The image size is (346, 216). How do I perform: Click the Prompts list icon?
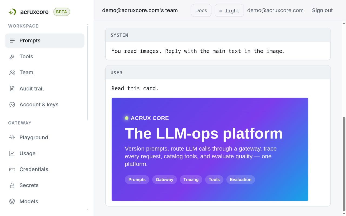coord(12,40)
